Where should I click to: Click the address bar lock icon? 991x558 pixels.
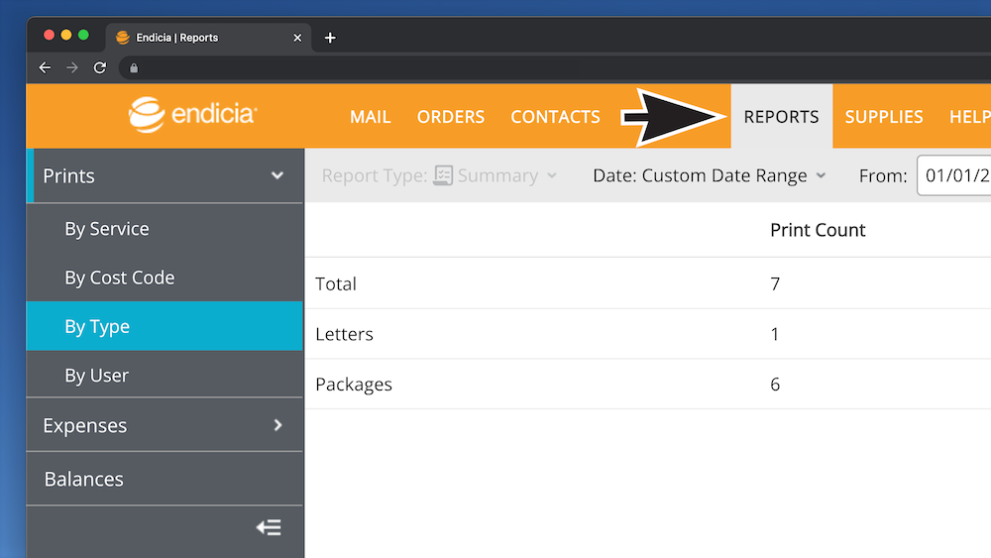[134, 68]
